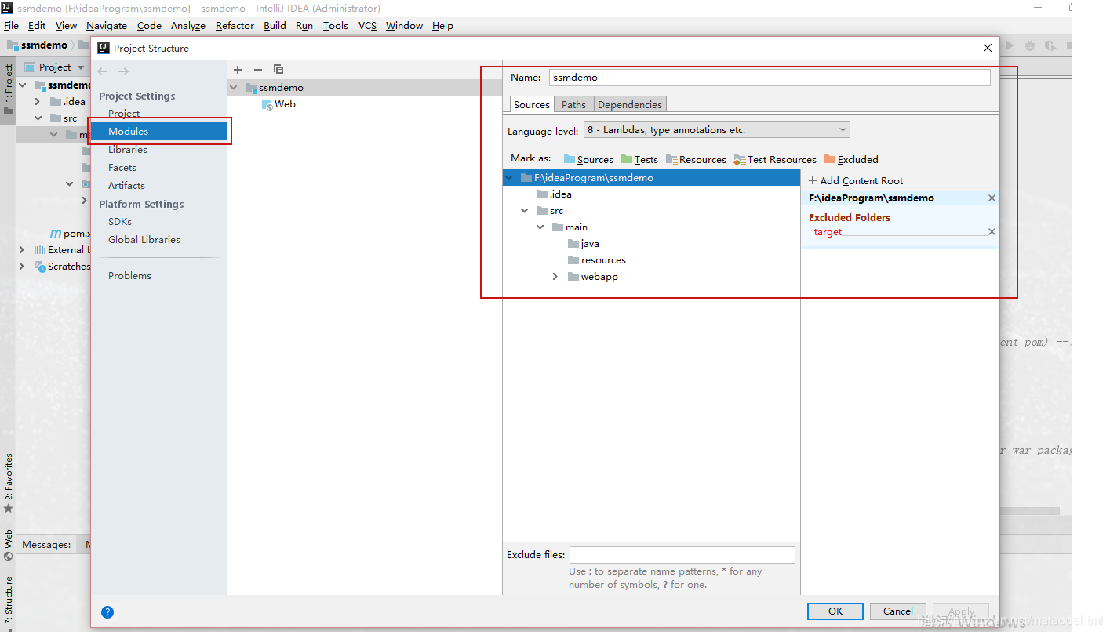Open the Web tool window tab

point(9,545)
